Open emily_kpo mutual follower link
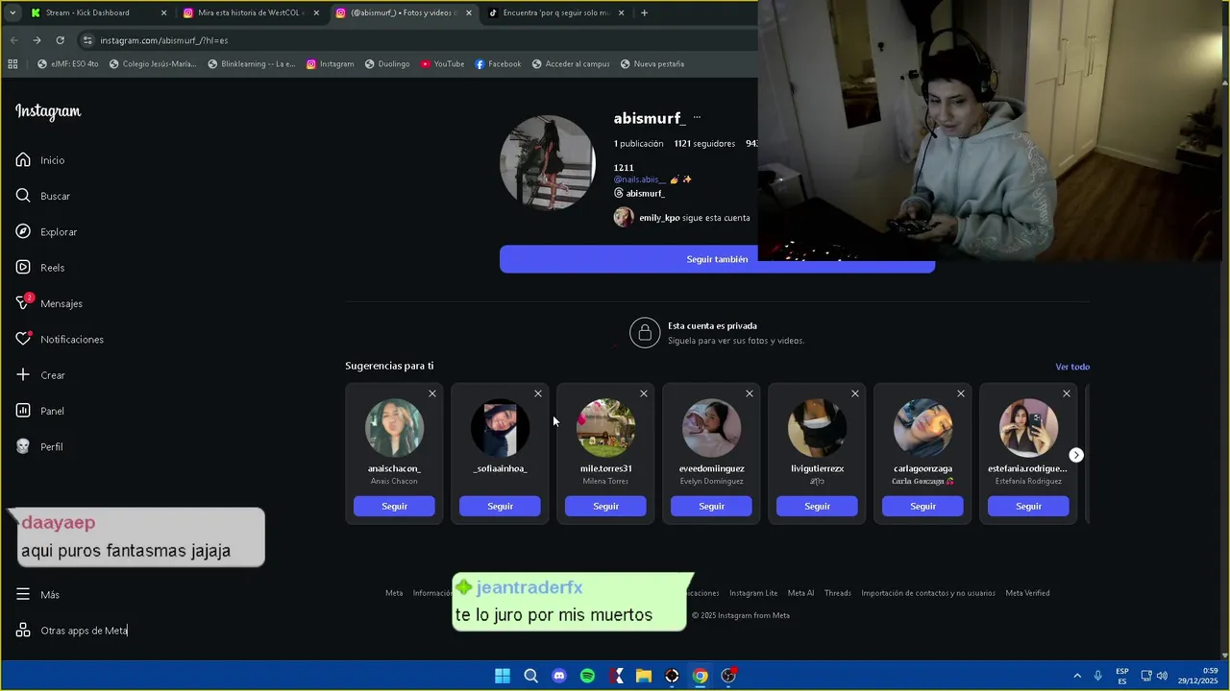Image resolution: width=1230 pixels, height=691 pixels. point(659,218)
